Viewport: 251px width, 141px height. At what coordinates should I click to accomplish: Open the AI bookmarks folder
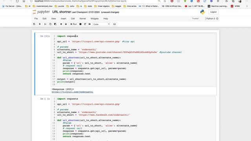[x=28, y=6]
